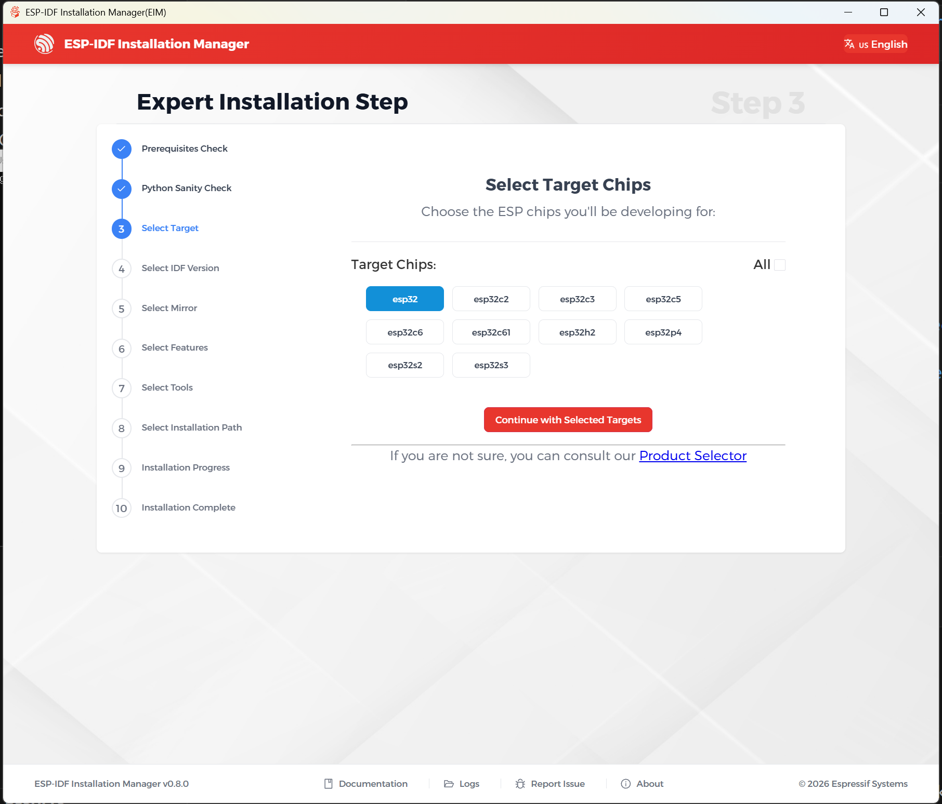Go to Python Sanity Check step
This screenshot has height=804, width=942.
point(187,188)
